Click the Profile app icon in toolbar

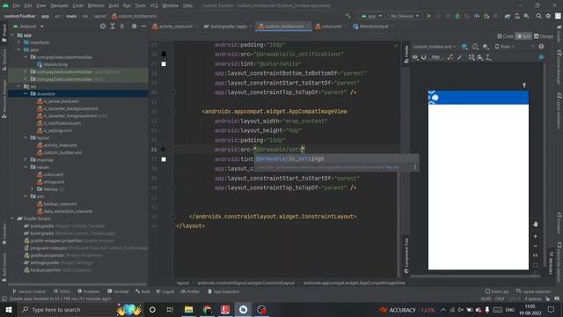coord(476,16)
